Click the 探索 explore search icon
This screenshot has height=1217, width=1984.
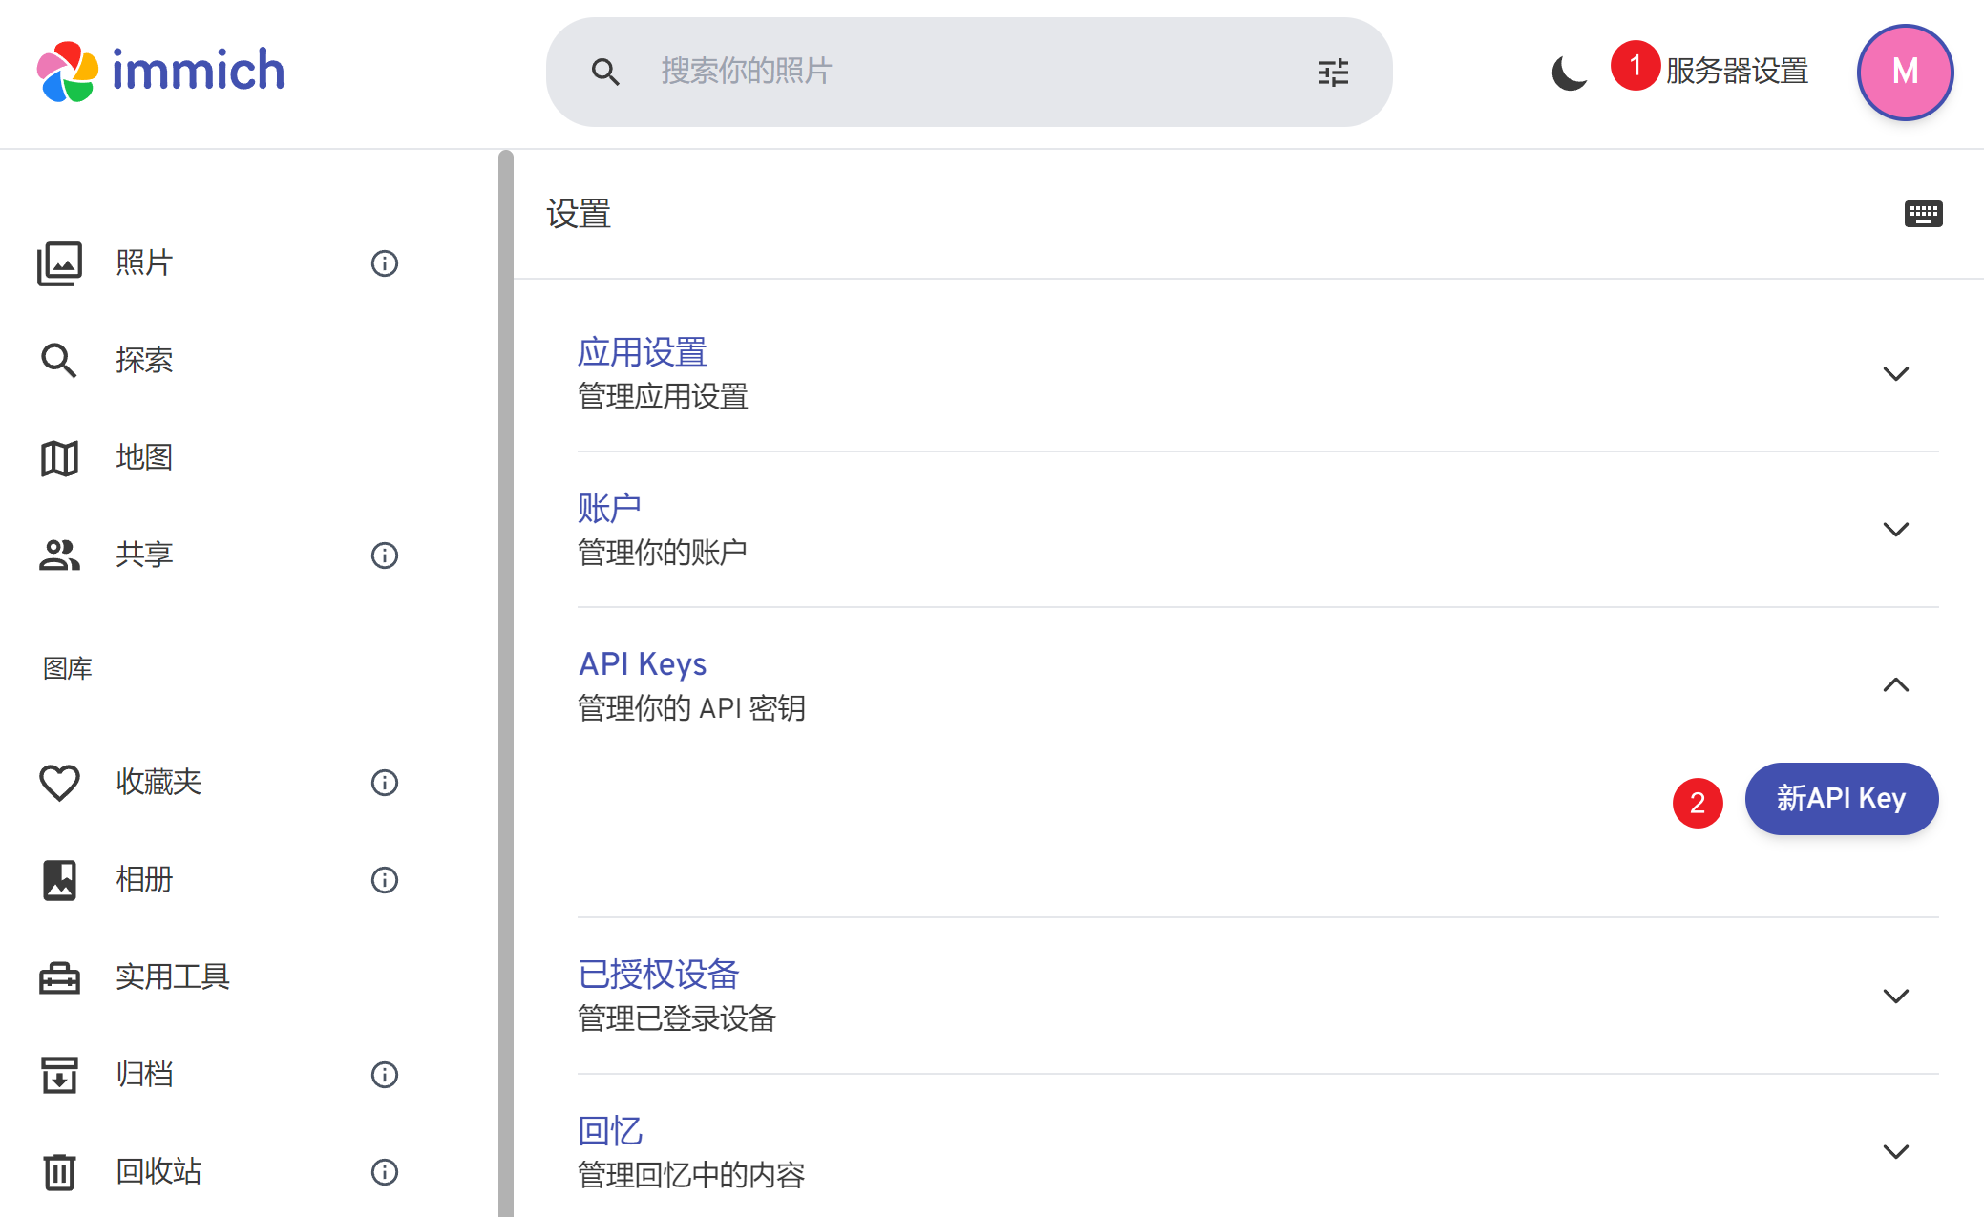point(59,361)
